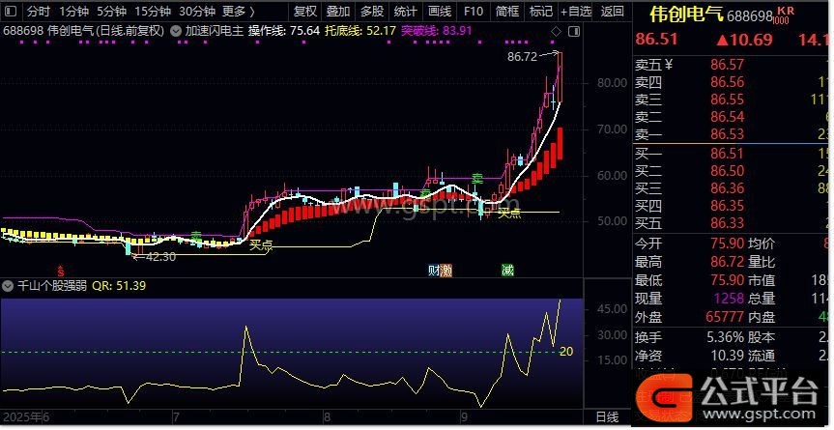The width and height of the screenshot is (834, 430).
Task: Toggle 叠加 overlay mode
Action: (x=337, y=12)
